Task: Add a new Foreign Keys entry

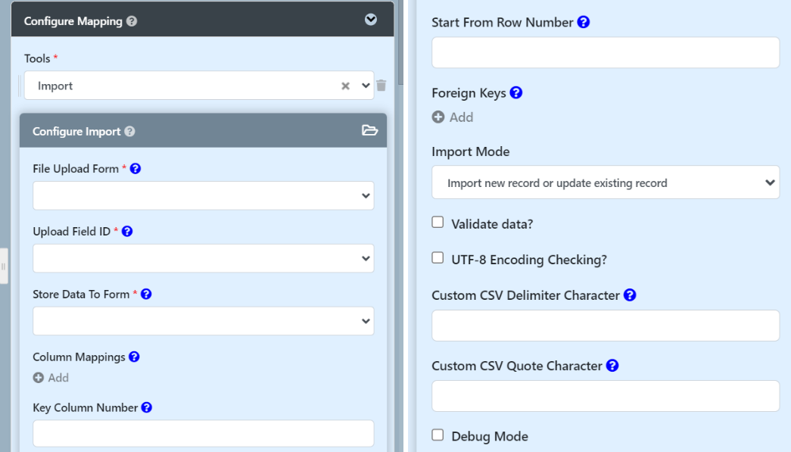Action: [x=453, y=117]
